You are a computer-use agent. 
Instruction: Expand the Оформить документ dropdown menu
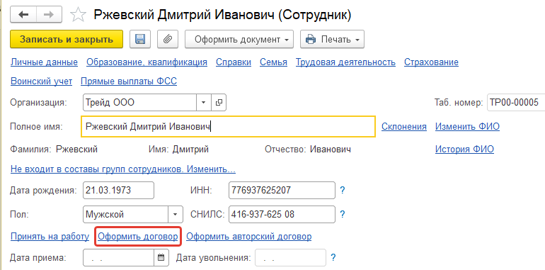click(x=239, y=39)
